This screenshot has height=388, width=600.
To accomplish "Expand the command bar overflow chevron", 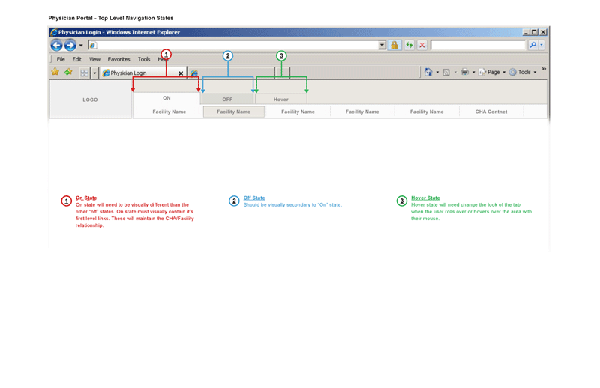I will (544, 69).
